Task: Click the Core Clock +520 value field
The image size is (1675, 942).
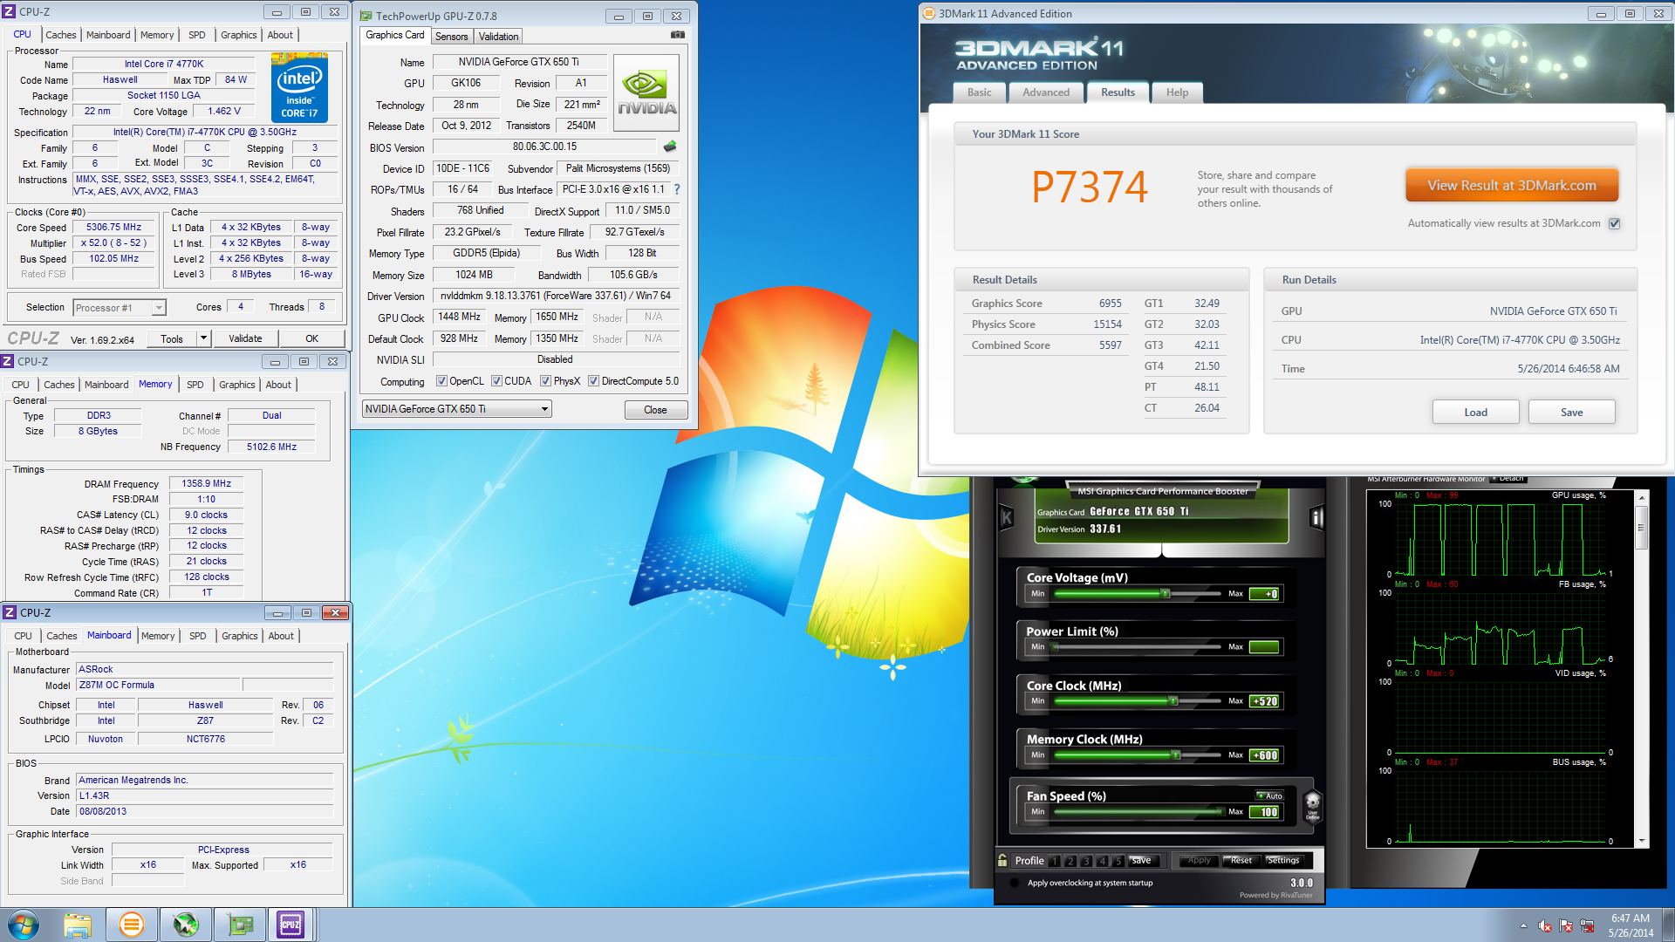Action: 1264,701
